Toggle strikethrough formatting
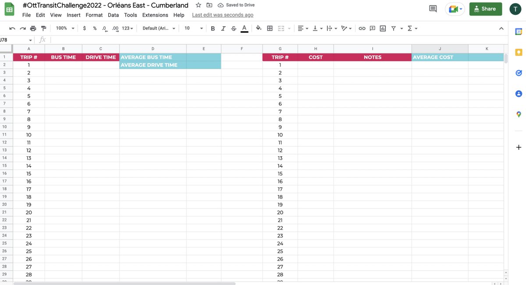 234,28
